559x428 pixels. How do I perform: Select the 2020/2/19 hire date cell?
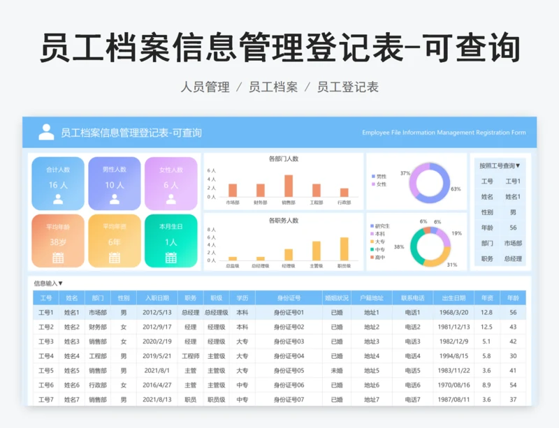[157, 341]
